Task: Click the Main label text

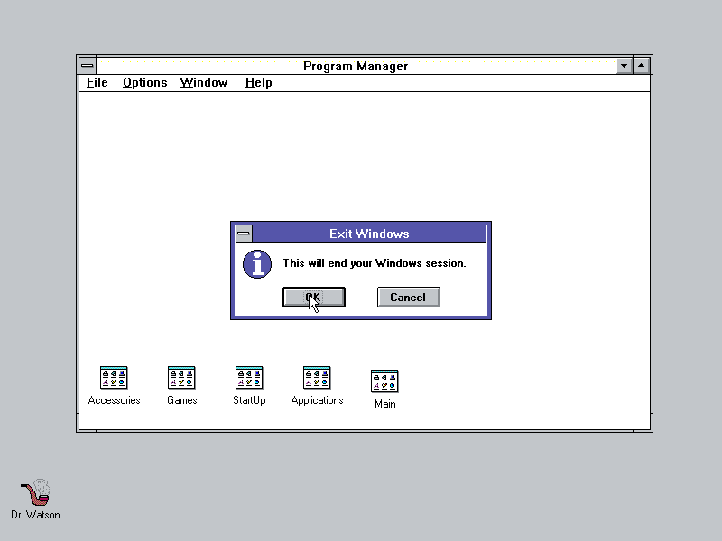Action: [x=385, y=404]
